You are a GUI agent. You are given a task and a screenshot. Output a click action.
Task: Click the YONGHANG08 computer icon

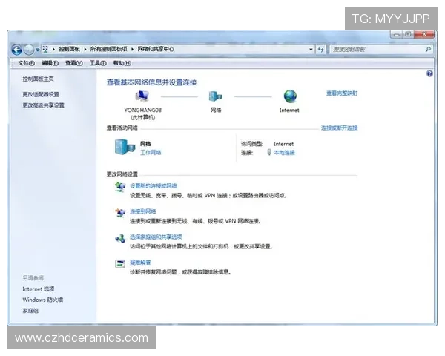pyautogui.click(x=142, y=96)
